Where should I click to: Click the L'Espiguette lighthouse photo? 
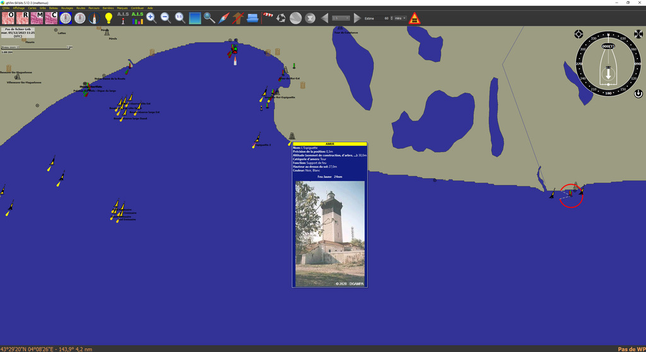pos(330,234)
